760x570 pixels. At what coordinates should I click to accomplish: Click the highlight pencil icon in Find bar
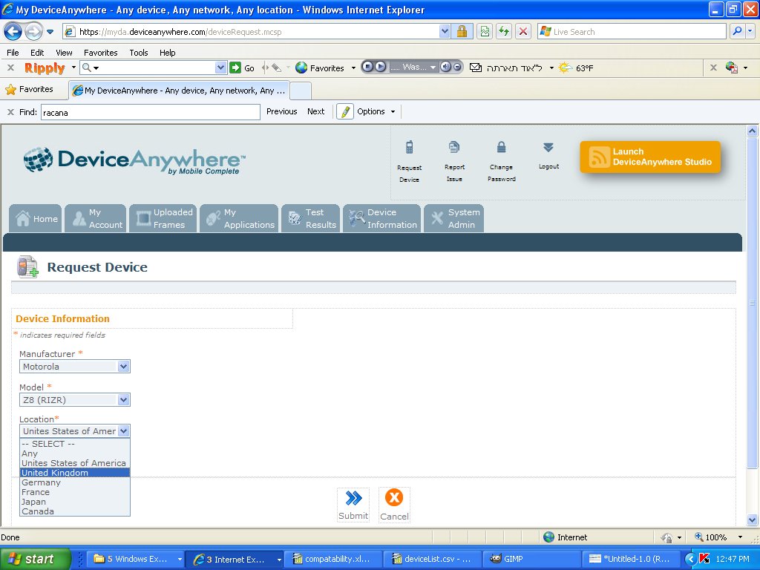pyautogui.click(x=345, y=111)
